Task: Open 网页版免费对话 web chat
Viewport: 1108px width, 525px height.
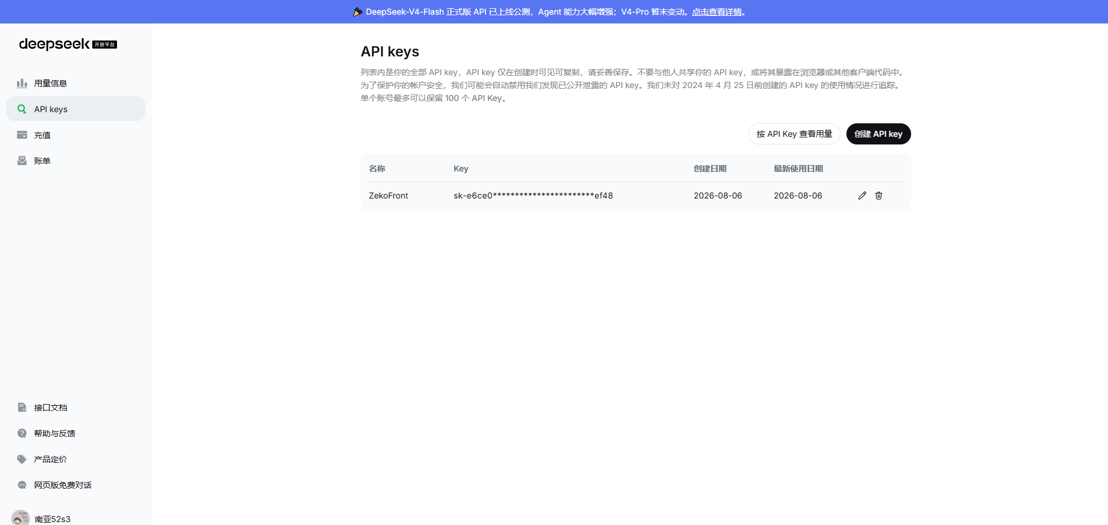Action: [76, 485]
